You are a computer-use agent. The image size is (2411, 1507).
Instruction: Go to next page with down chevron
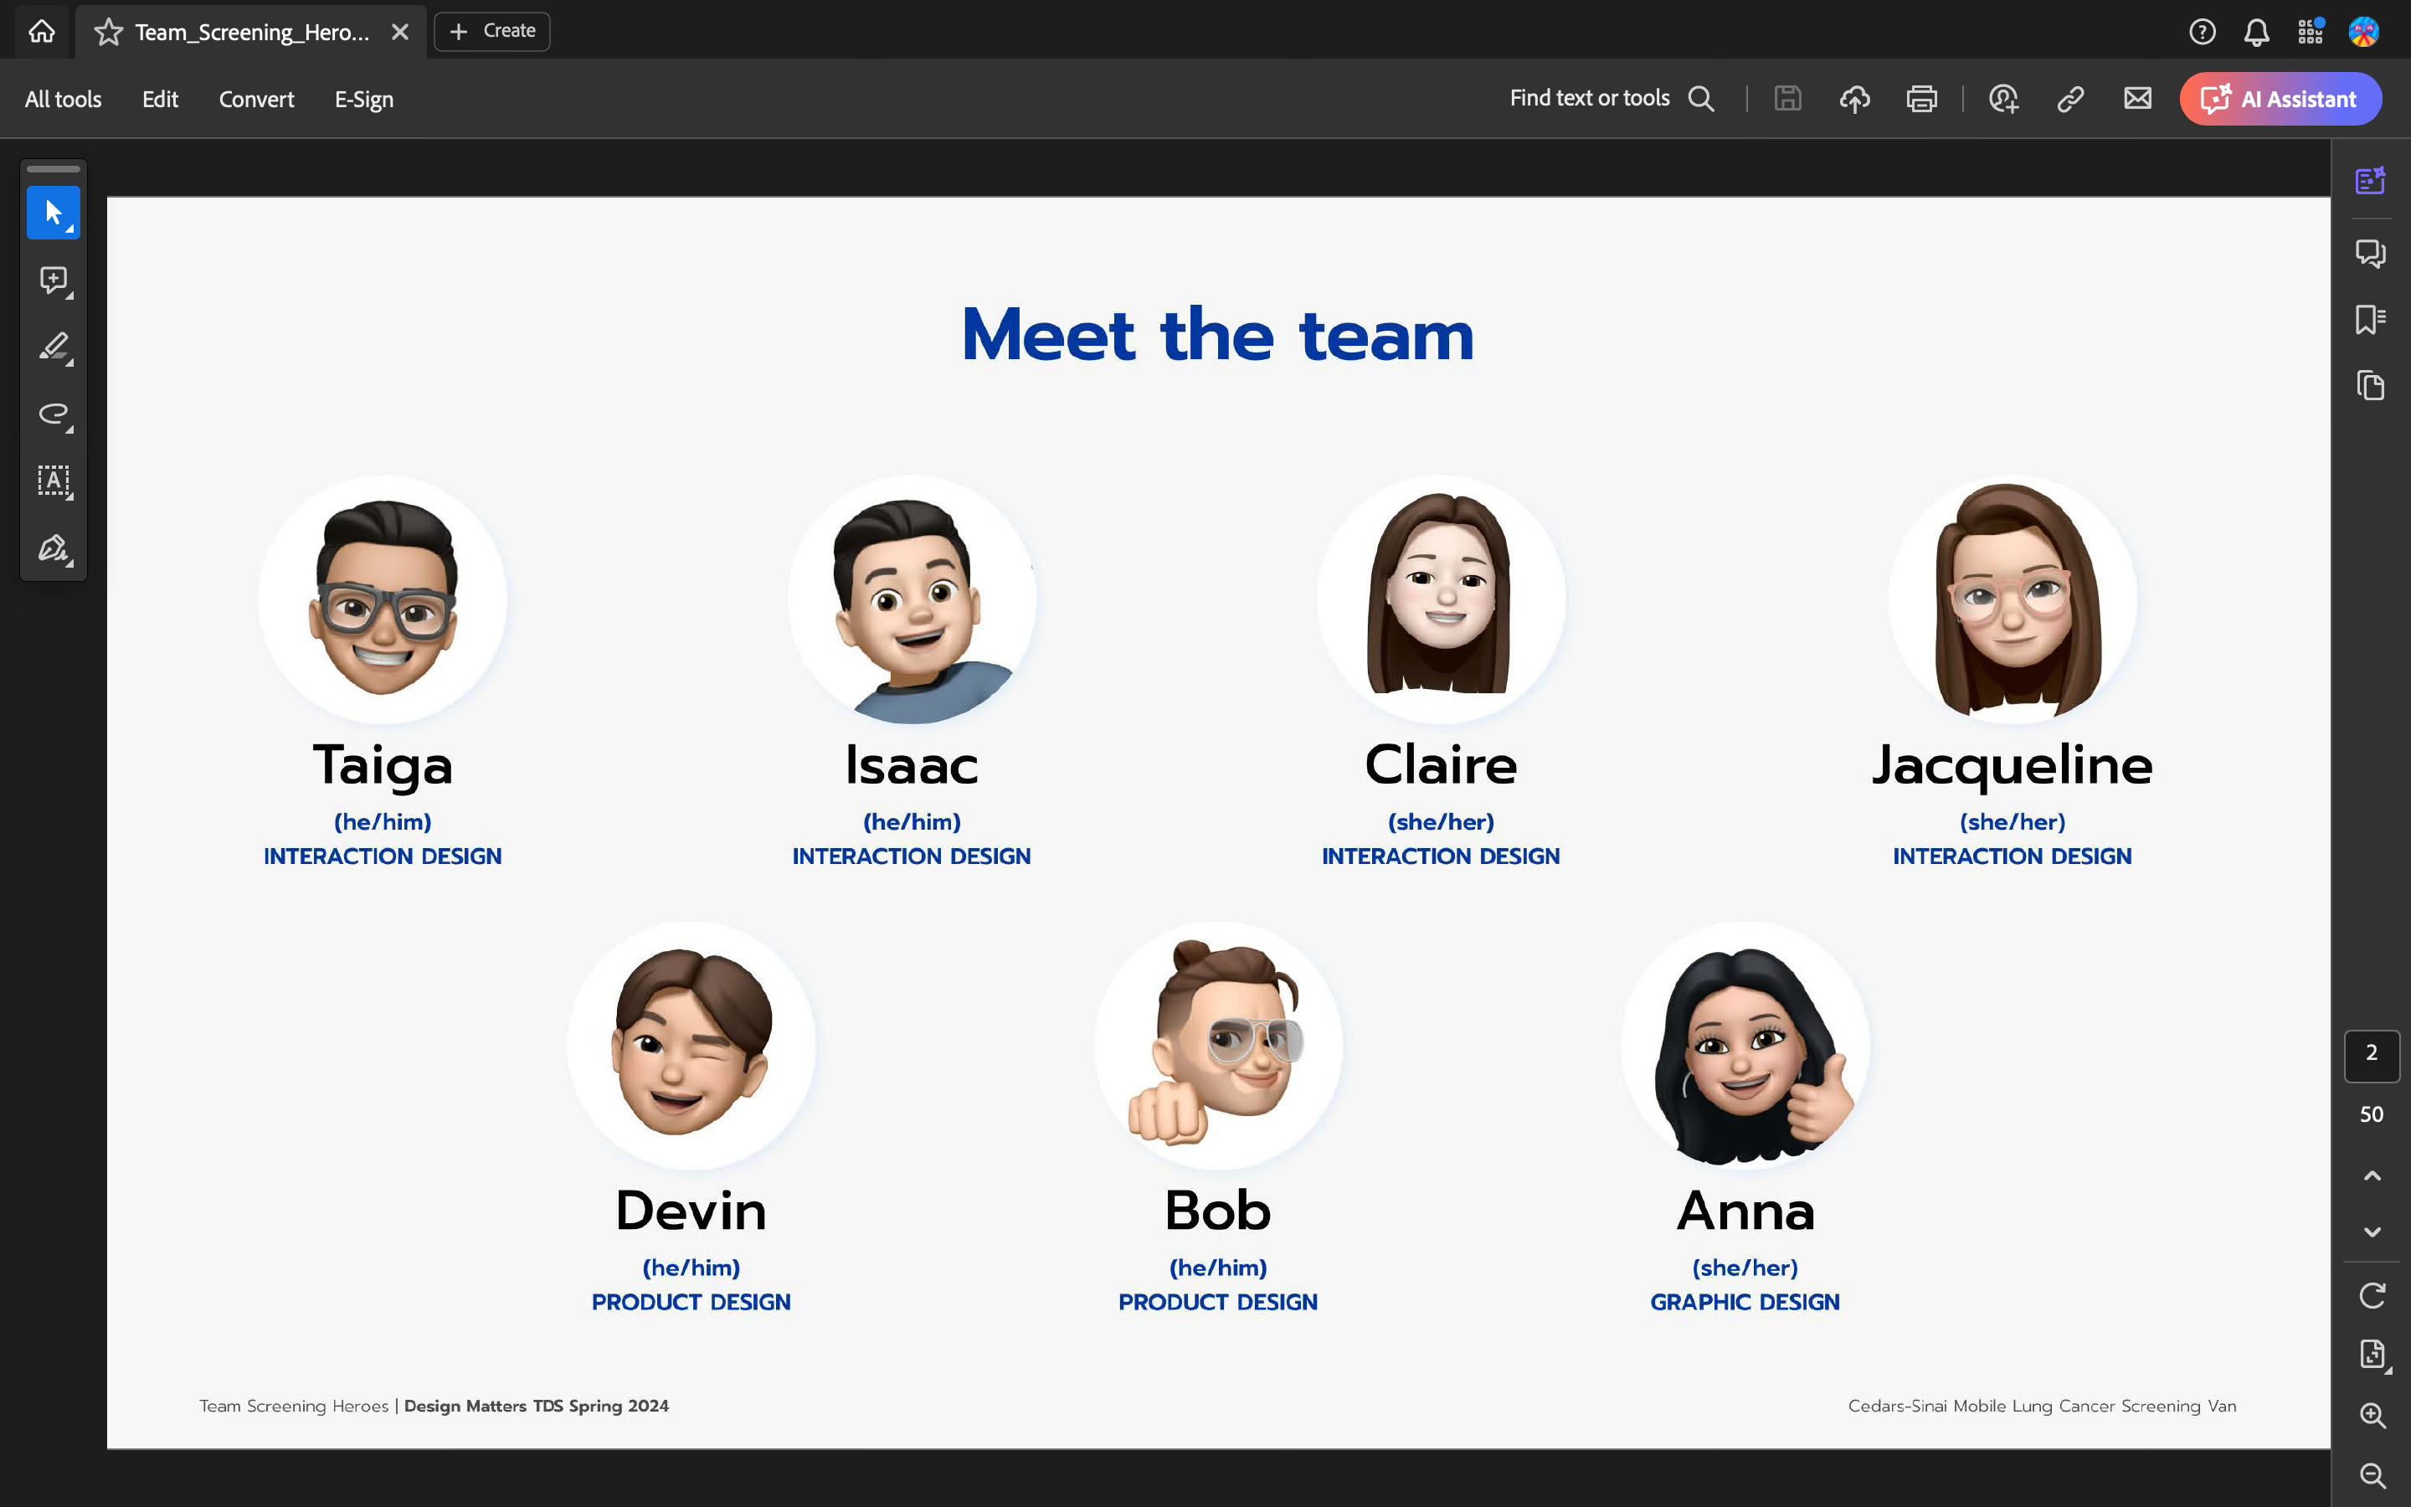[2372, 1232]
